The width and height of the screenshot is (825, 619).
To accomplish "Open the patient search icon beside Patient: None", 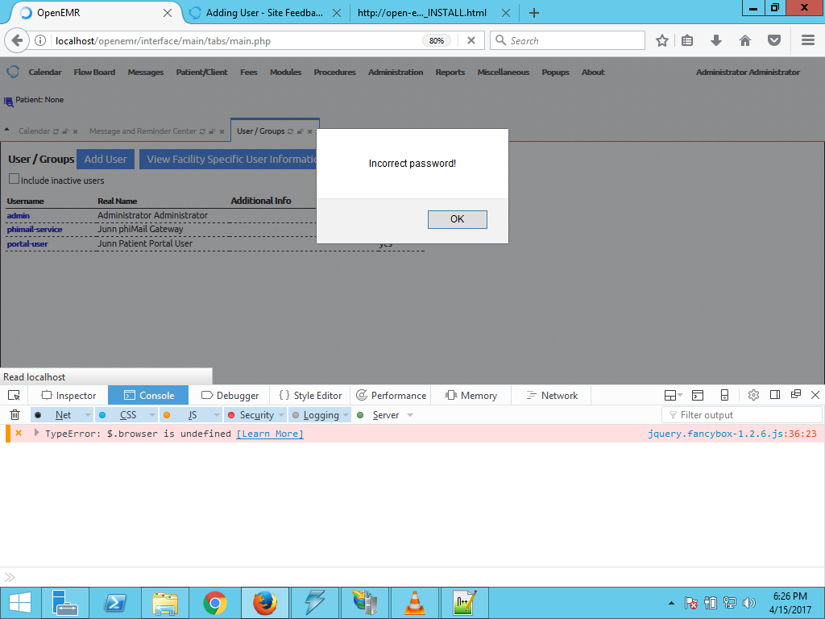I will click(8, 102).
